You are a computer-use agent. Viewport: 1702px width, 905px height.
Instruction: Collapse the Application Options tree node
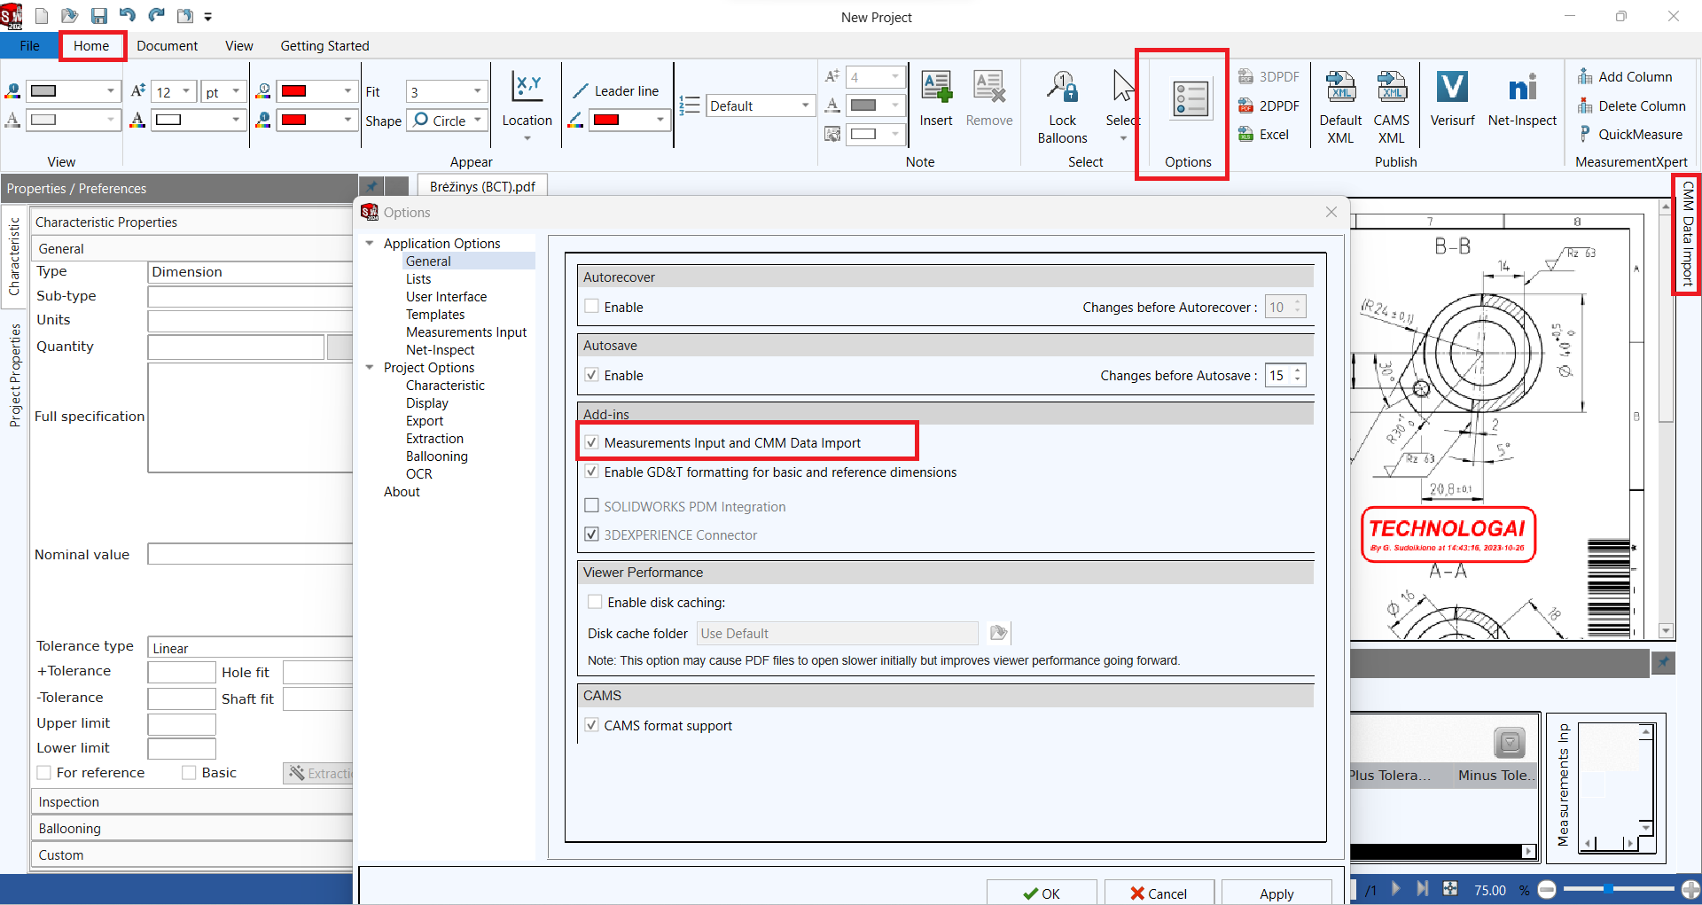point(370,242)
